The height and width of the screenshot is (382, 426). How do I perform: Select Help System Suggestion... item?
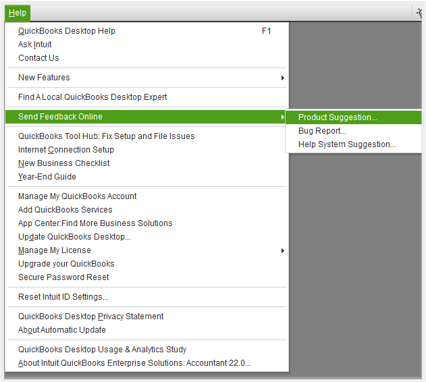(x=354, y=144)
